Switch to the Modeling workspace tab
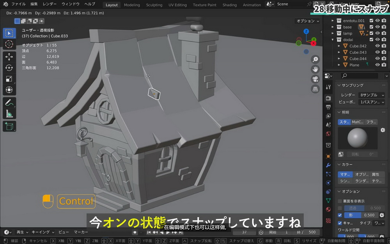390x244 pixels. [132, 5]
